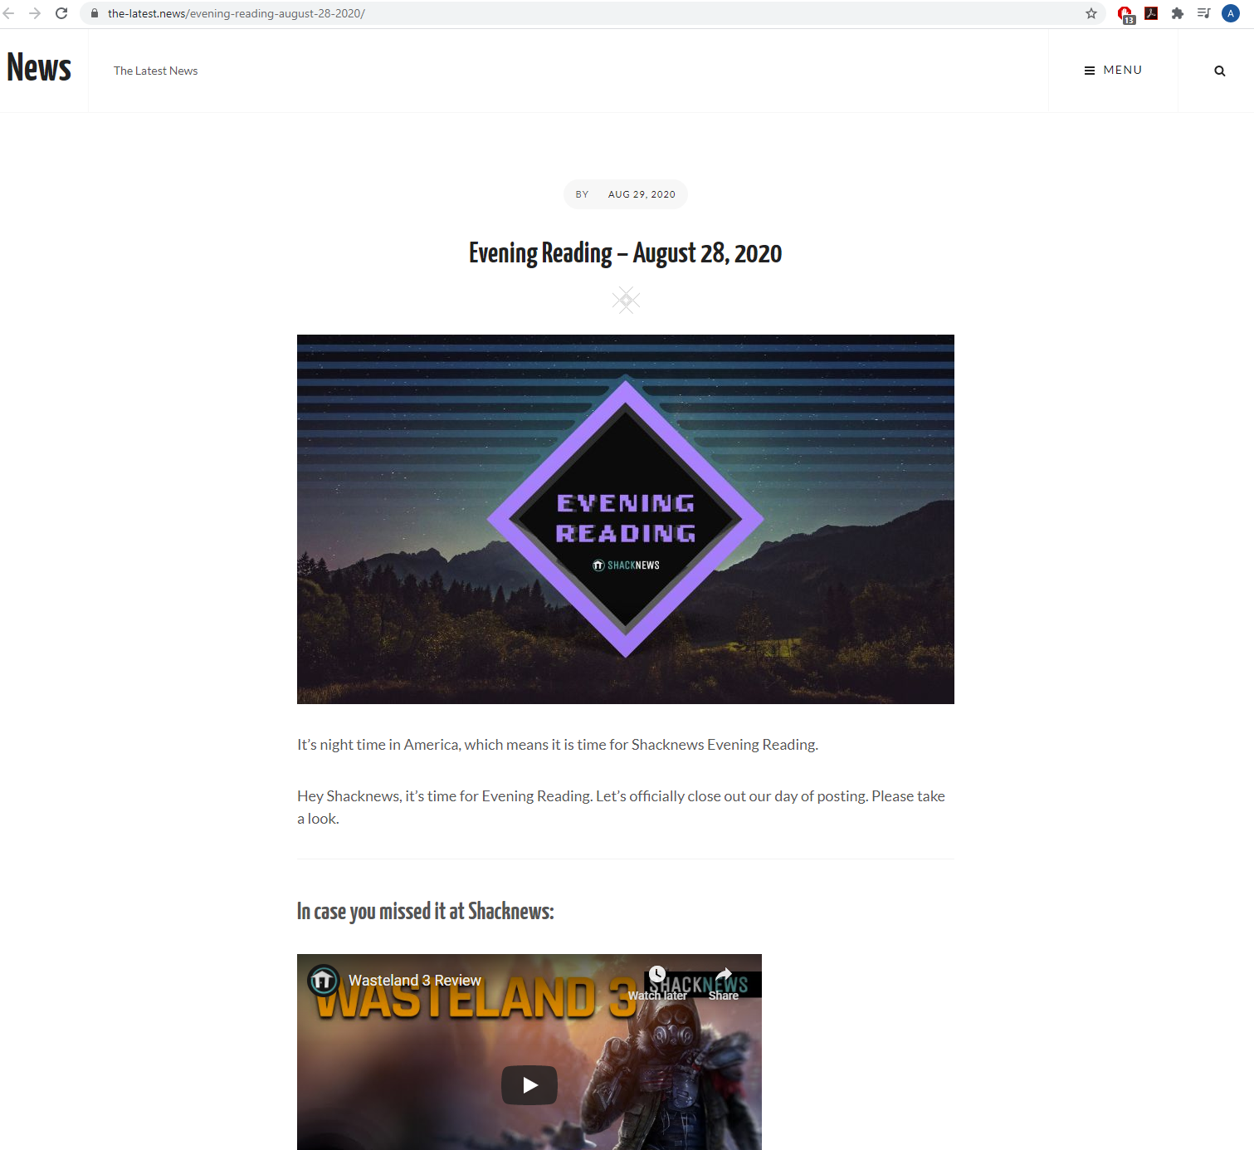Image resolution: width=1254 pixels, height=1150 pixels.
Task: Open the hamburger MENU
Action: pos(1113,71)
